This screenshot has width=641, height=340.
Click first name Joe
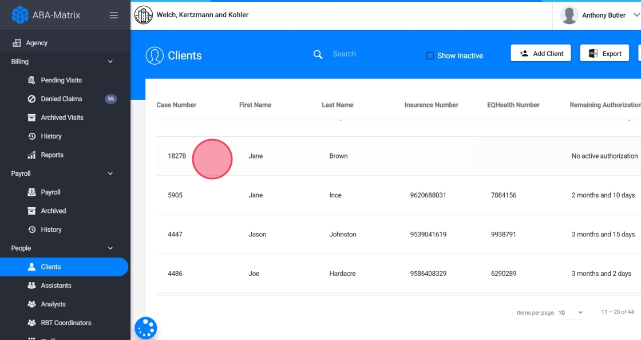pos(254,274)
